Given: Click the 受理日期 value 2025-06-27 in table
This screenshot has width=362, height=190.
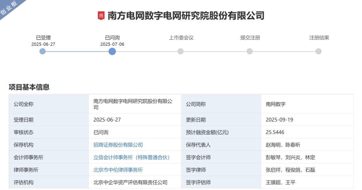Looking at the screenshot, I should (x=135, y=120).
